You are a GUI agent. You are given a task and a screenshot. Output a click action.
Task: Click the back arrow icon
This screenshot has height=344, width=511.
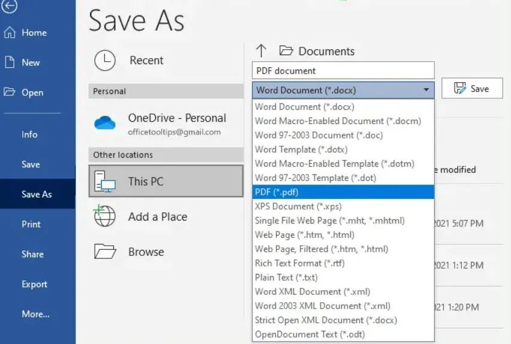[x=10, y=6]
